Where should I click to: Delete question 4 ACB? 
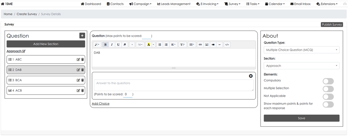[83, 90]
